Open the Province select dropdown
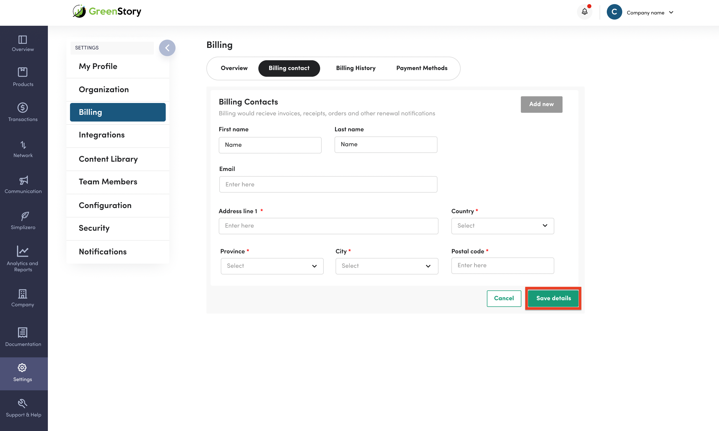Image resolution: width=719 pixels, height=431 pixels. pos(272,266)
